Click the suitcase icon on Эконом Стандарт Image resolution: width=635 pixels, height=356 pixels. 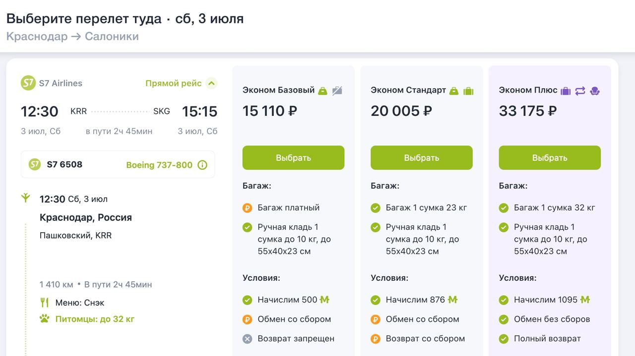point(468,91)
